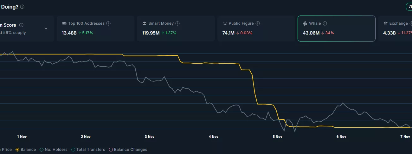Click the Smart Money mask icon

pyautogui.click(x=145, y=23)
